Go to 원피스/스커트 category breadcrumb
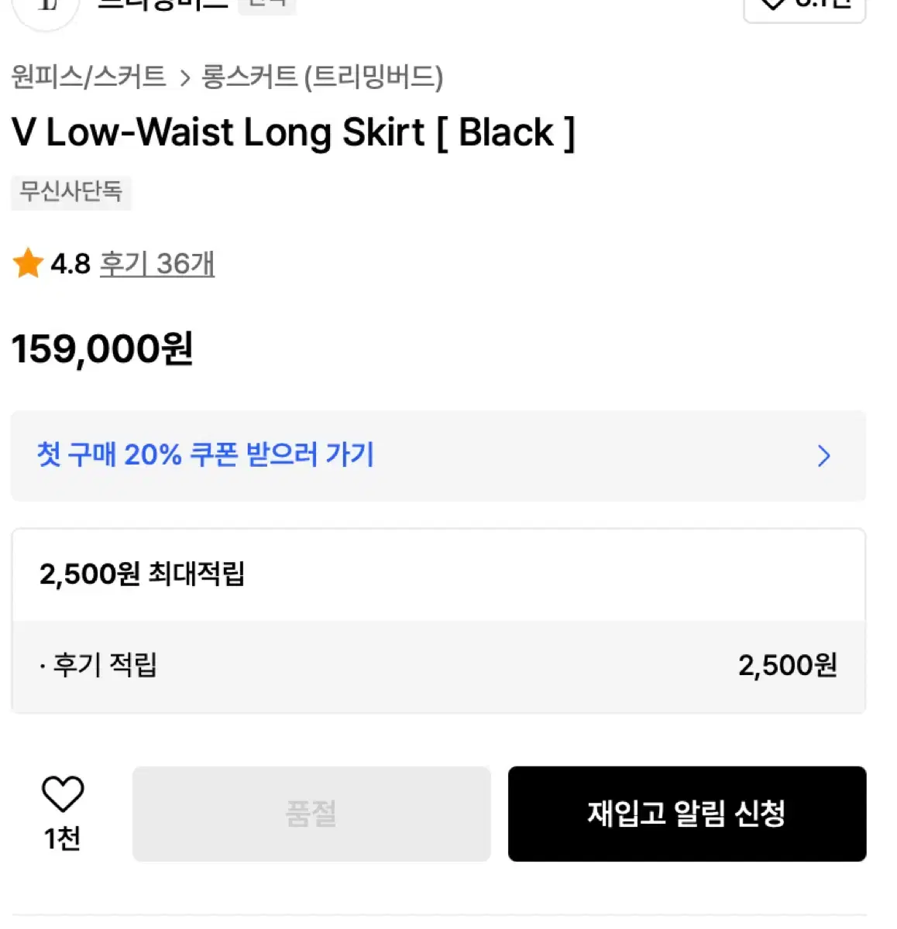Viewport: 897px width, 929px height. [89, 77]
